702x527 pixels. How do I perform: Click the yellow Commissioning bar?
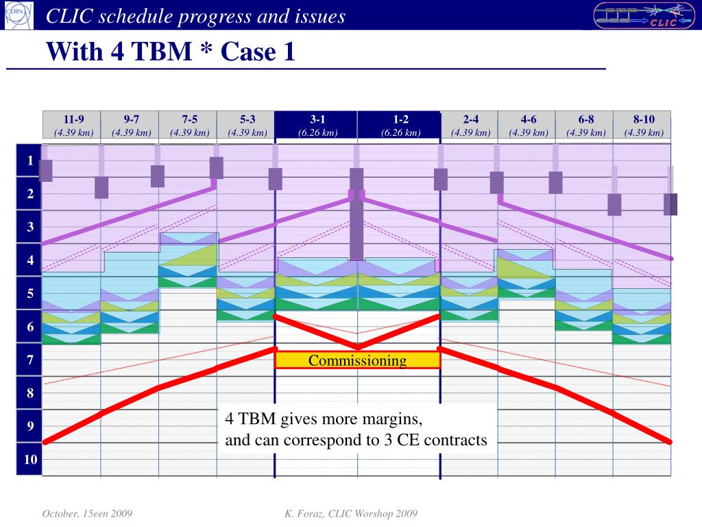[358, 360]
